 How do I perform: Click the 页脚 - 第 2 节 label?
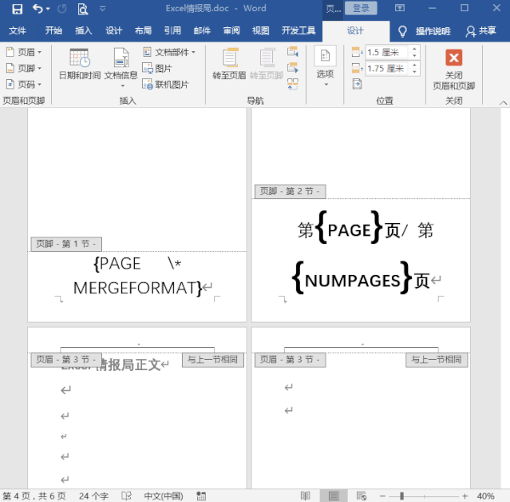tap(291, 191)
